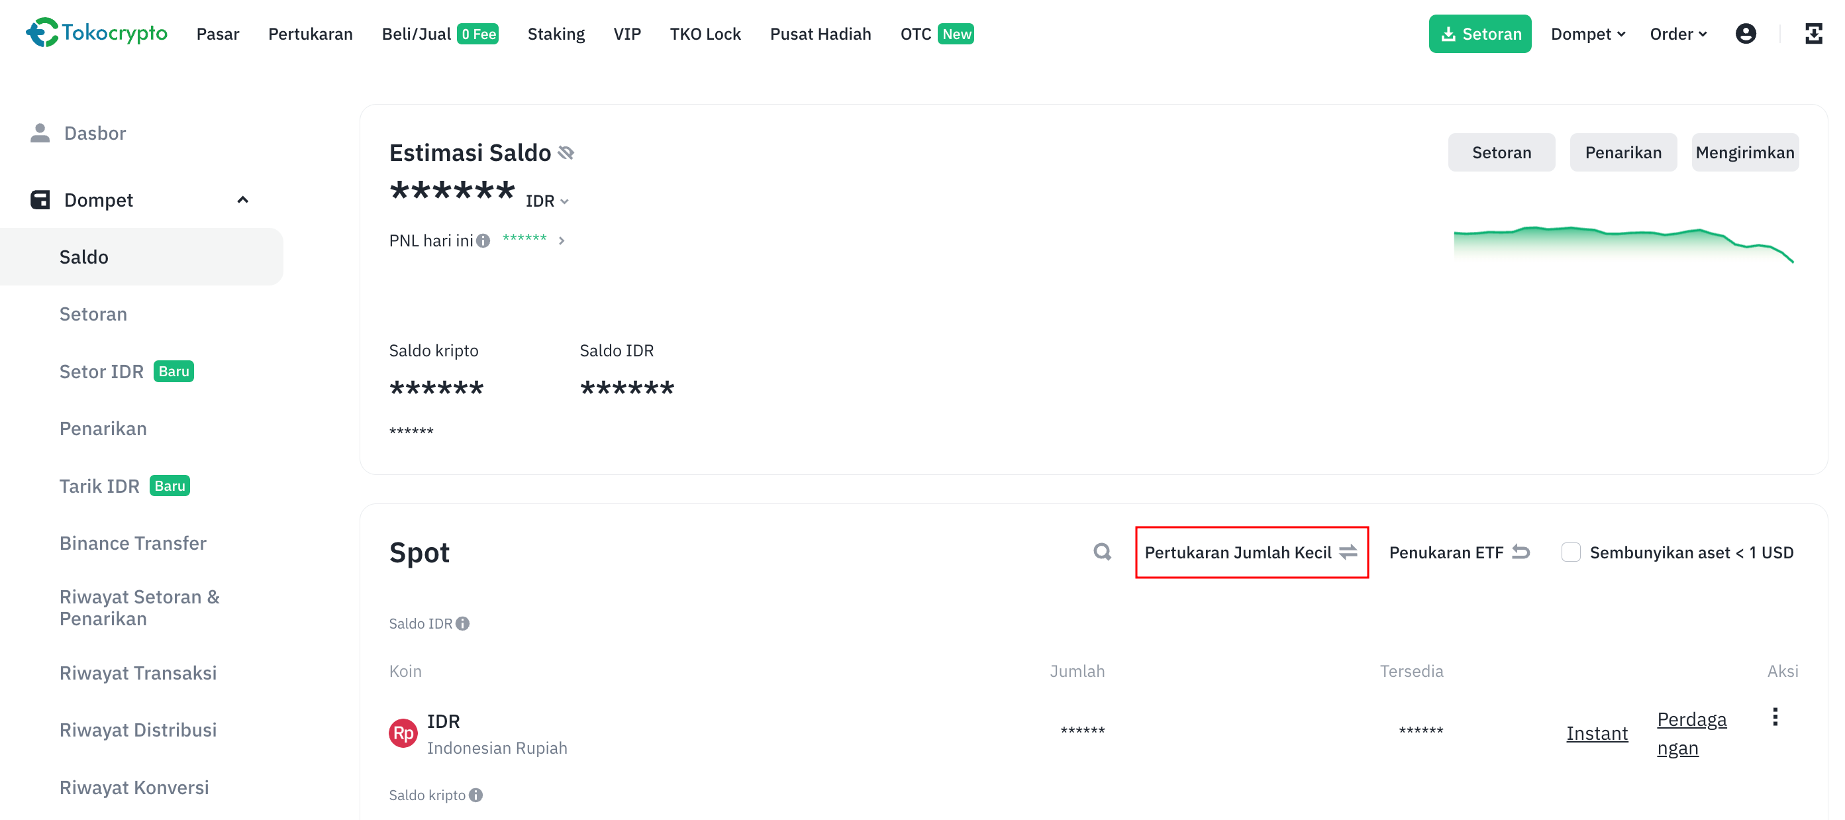Click the green Setoran header button
The width and height of the screenshot is (1845, 820).
[x=1479, y=34]
